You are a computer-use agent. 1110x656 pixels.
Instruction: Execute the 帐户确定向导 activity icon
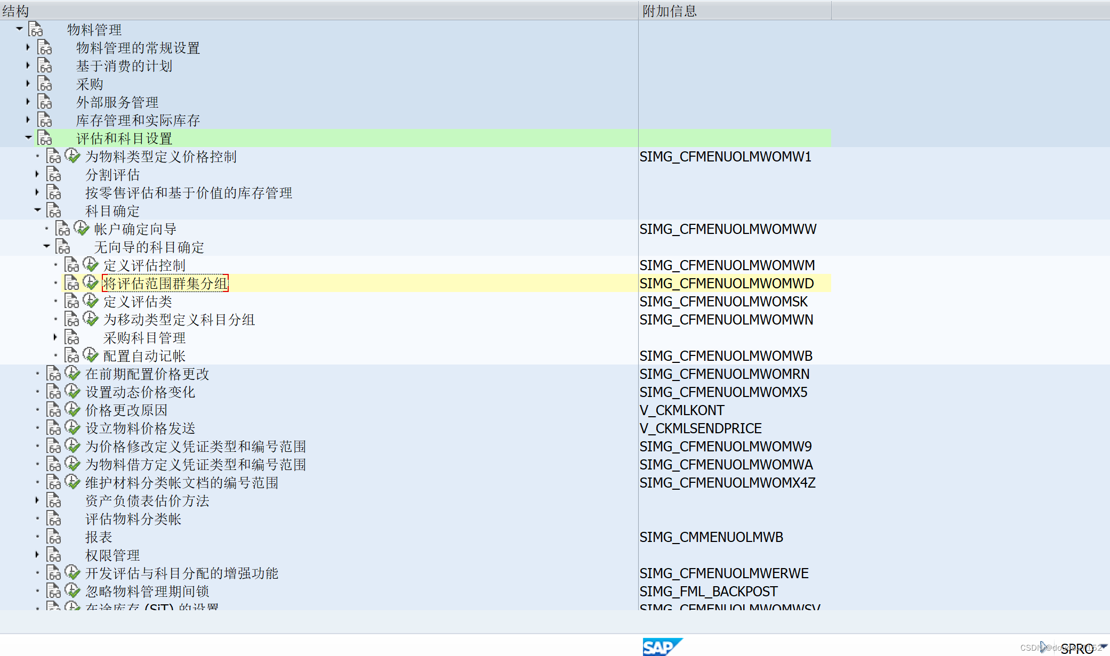pos(81,229)
